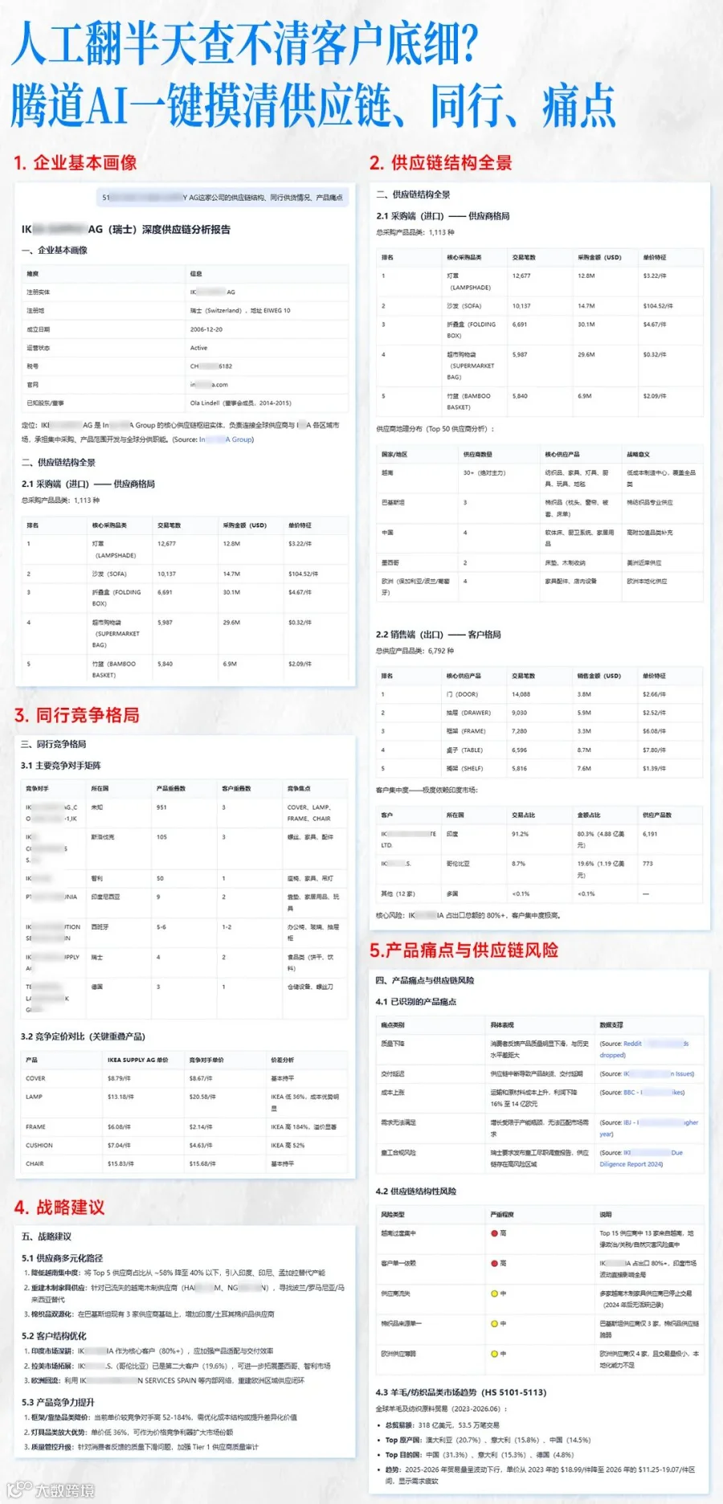Click the 'IKEA 高 184%, 溢价显著' analysis cell
Image resolution: width=723 pixels, height=1504 pixels.
point(304,1127)
